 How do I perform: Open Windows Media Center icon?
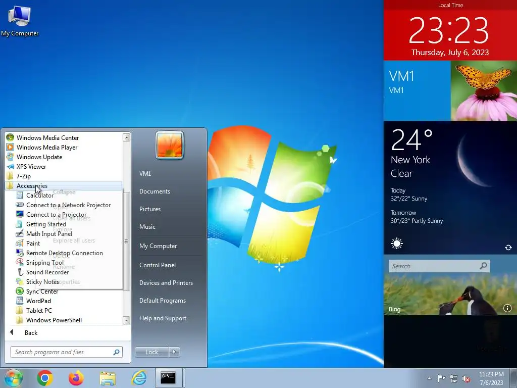[10, 137]
